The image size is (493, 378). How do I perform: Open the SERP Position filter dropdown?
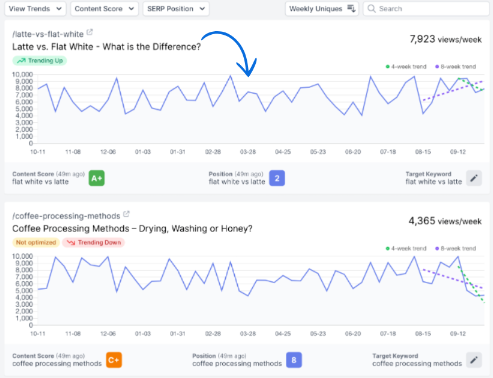click(x=176, y=9)
